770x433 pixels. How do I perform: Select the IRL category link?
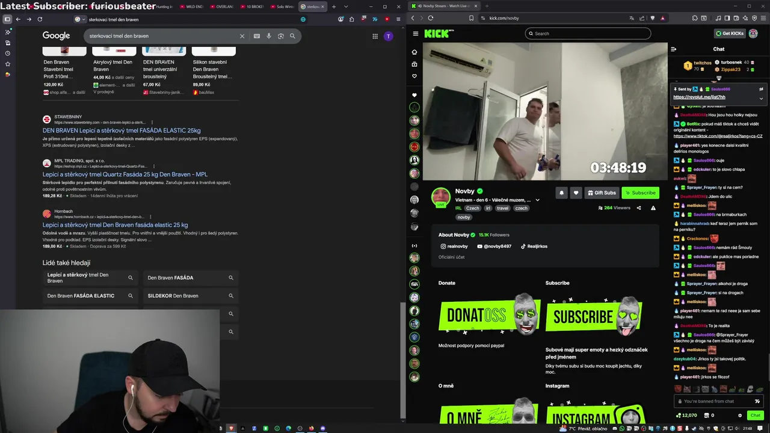pyautogui.click(x=458, y=208)
